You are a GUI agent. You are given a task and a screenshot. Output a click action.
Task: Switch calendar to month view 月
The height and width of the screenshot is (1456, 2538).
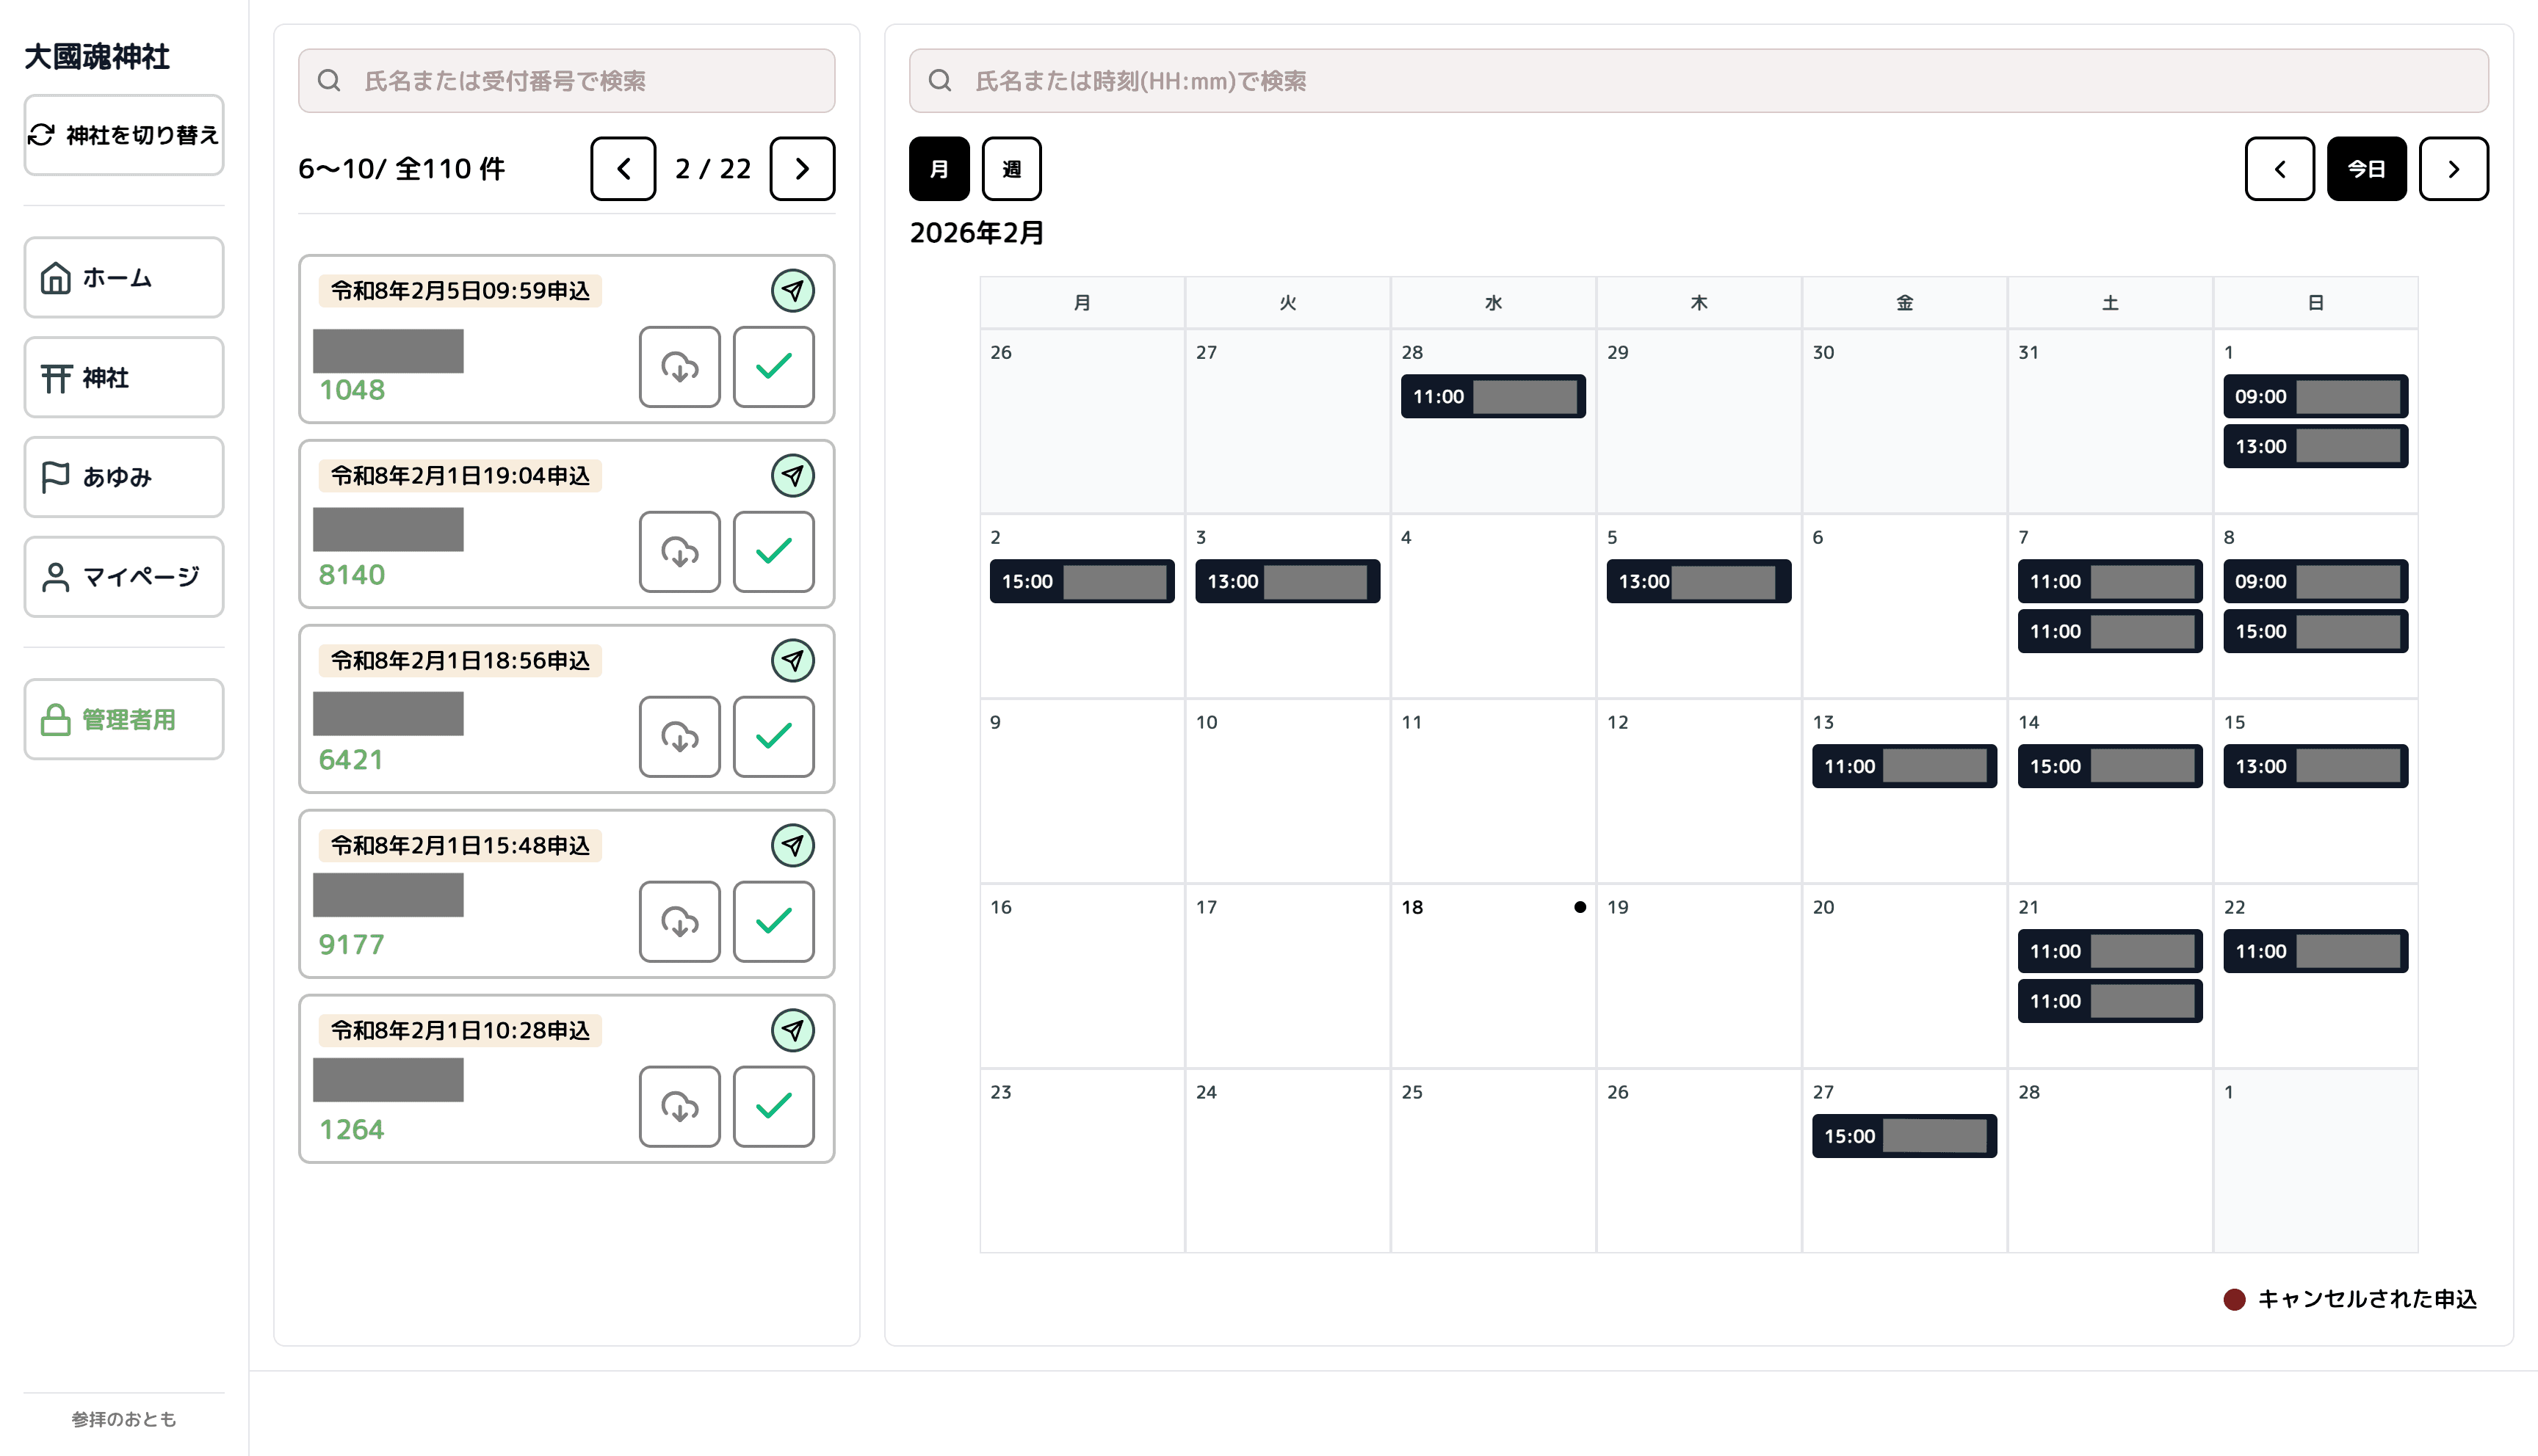[939, 169]
